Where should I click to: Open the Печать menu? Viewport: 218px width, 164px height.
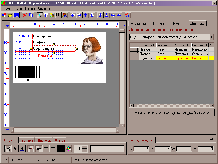(30, 8)
